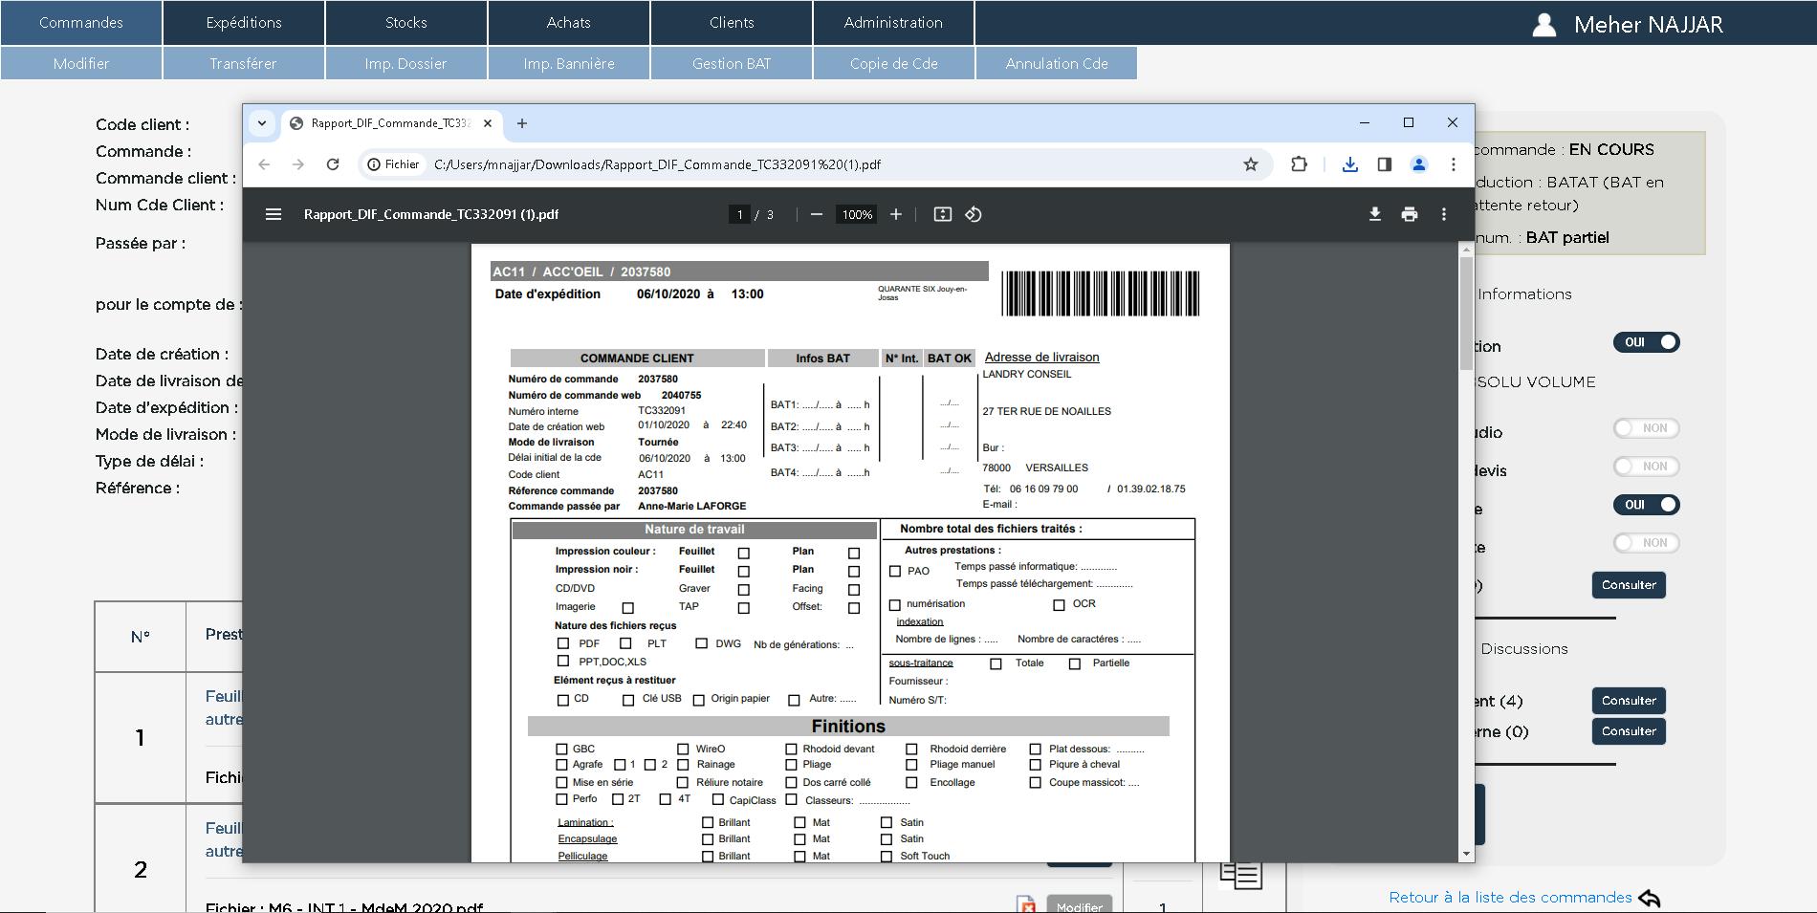Click the Consulter button next to Interne (0)

coord(1628,731)
